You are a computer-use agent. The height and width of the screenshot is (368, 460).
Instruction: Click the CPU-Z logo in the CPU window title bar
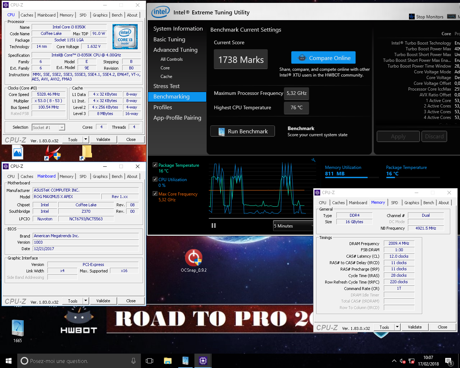(6, 5)
